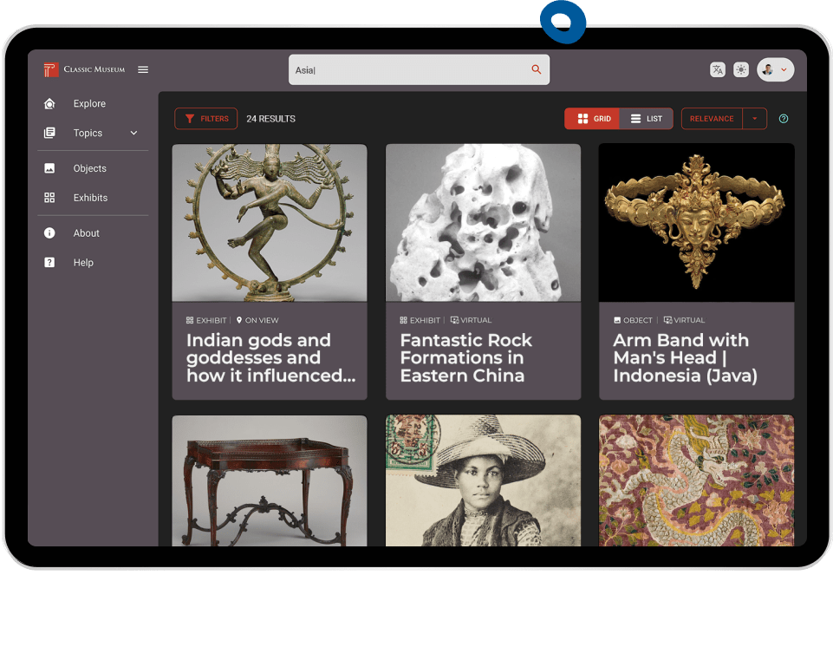Open Exhibits in the sidebar
The height and width of the screenshot is (660, 833).
tap(90, 198)
